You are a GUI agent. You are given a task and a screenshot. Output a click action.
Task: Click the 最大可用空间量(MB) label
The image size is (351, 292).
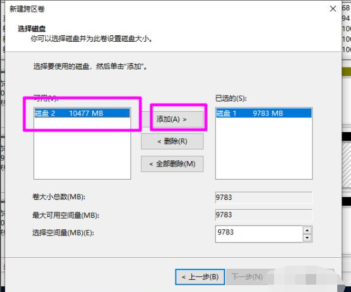(66, 215)
